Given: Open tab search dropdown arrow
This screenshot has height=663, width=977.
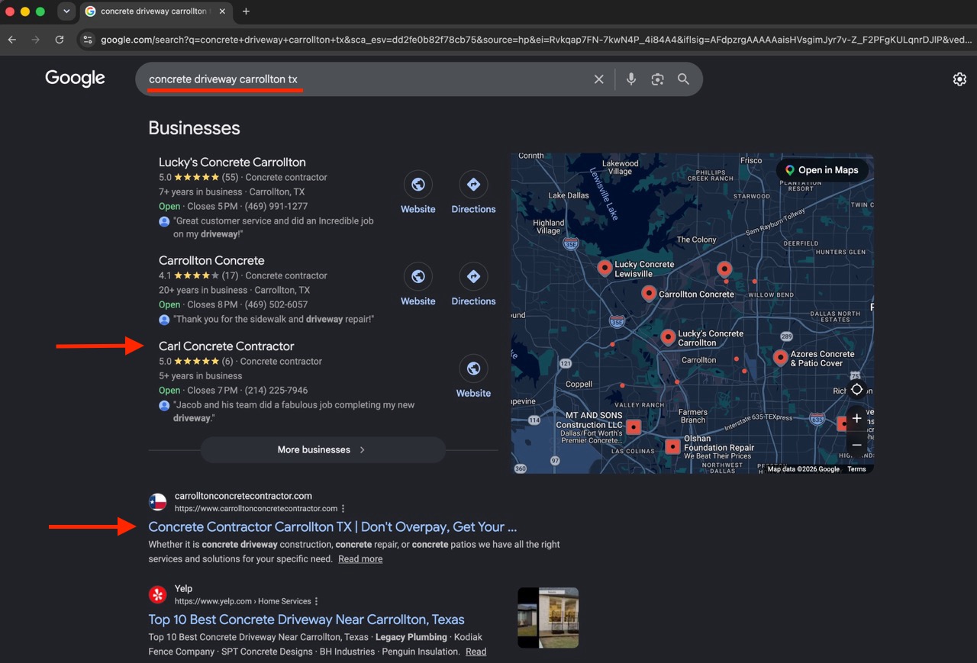Looking at the screenshot, I should click(x=66, y=11).
